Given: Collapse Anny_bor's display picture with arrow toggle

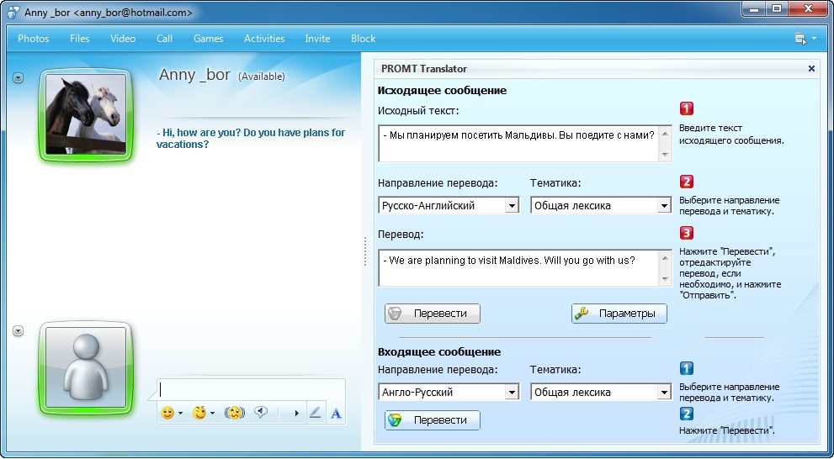Looking at the screenshot, I should (19, 78).
